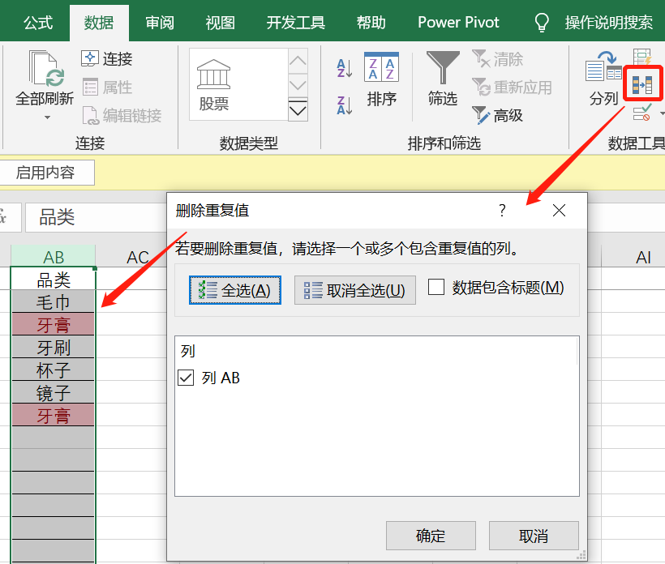Select the cell 镜子
Image resolution: width=665 pixels, height=564 pixels.
pos(53,393)
